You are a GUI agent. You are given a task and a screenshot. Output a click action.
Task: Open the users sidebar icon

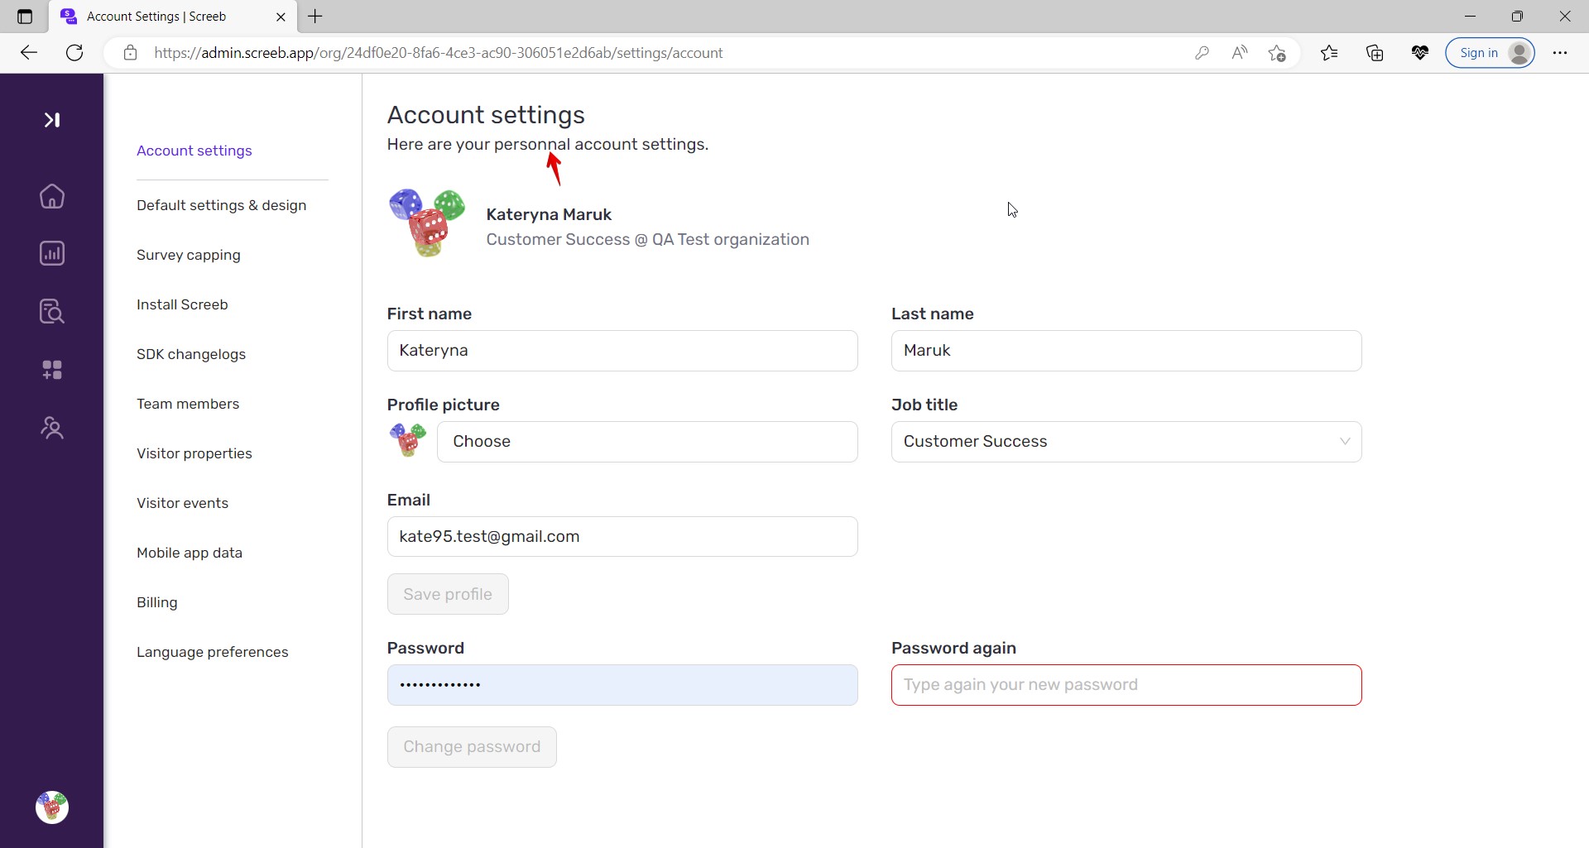(x=52, y=428)
